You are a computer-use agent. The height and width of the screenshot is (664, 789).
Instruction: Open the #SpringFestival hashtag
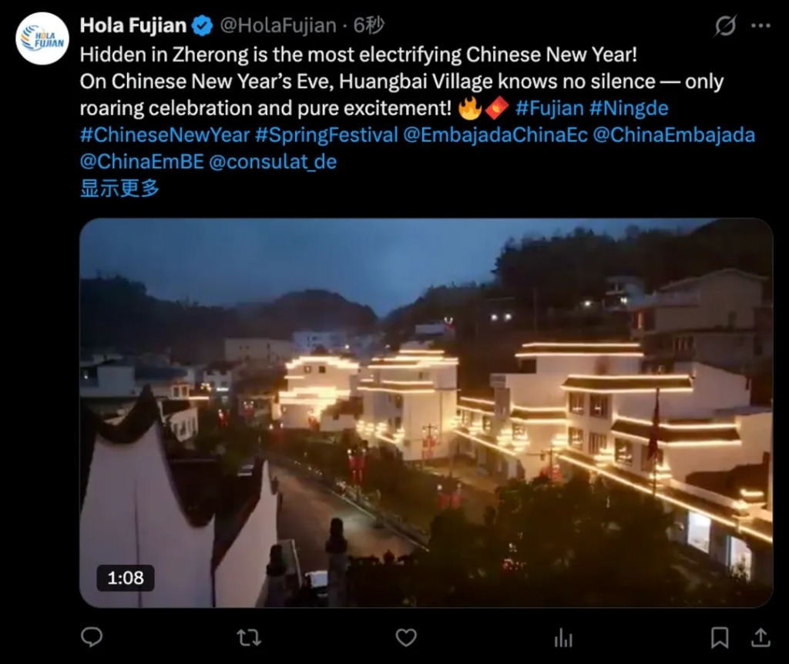click(327, 135)
